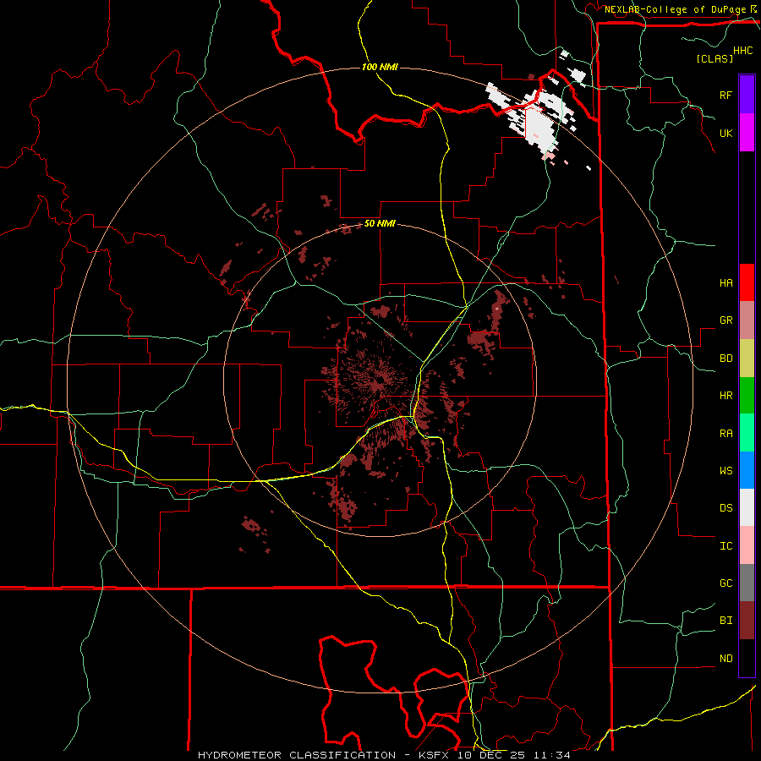Click the DS white legend swatch
This screenshot has height=761, width=761.
(x=747, y=507)
